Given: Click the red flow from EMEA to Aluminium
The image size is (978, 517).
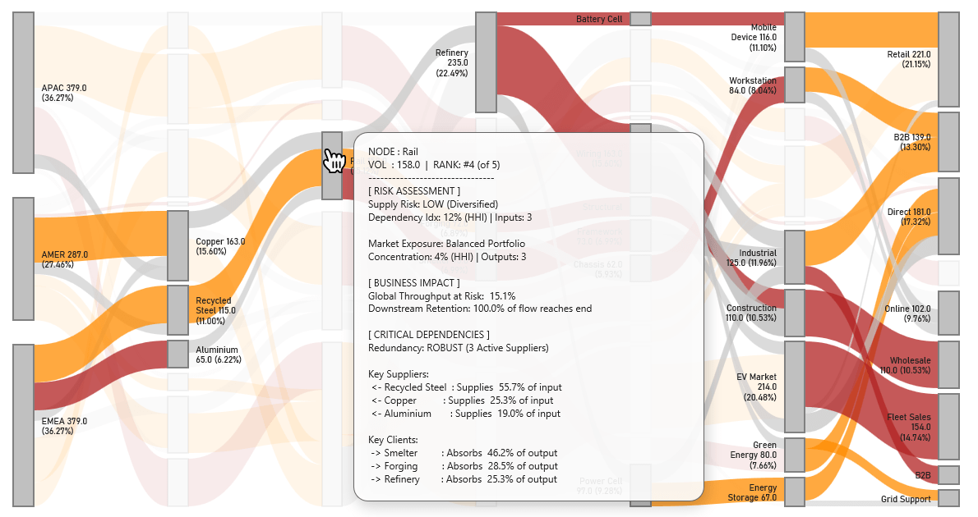Looking at the screenshot, I should tap(101, 376).
